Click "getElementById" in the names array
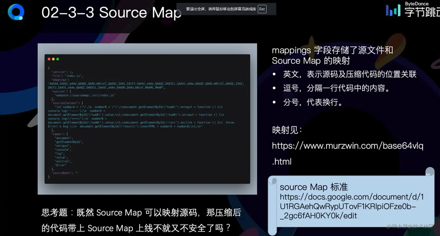440x236 pixels. [x=69, y=142]
